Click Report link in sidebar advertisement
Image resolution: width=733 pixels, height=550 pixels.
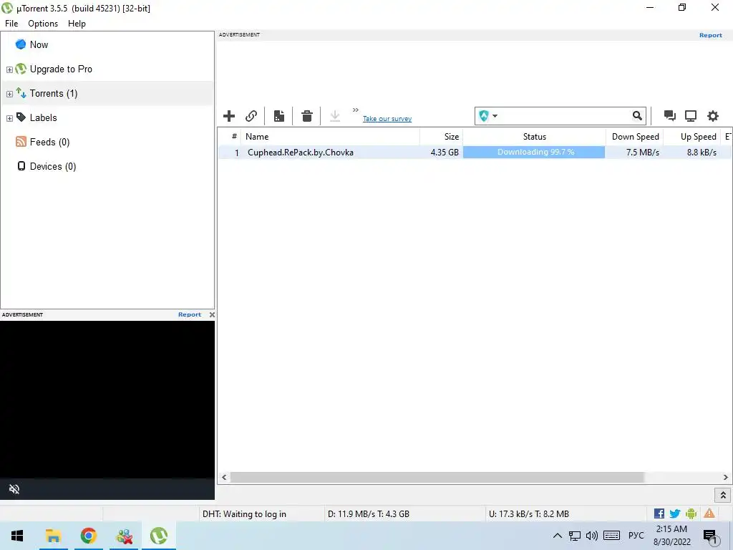coord(189,315)
